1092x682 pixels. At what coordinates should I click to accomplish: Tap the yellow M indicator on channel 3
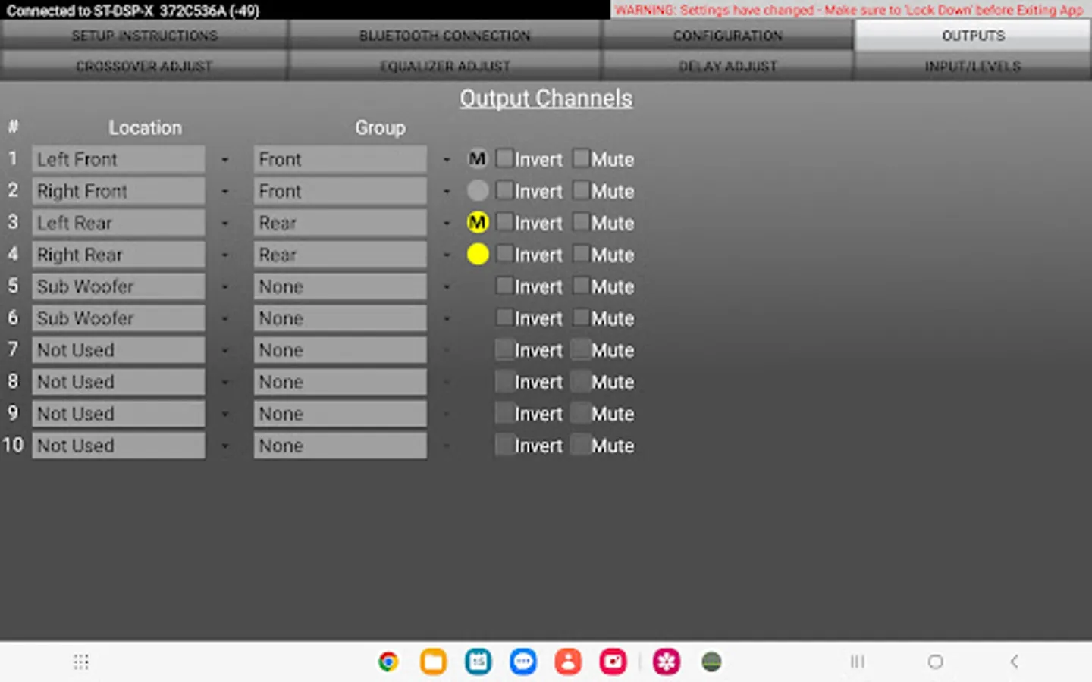tap(477, 223)
